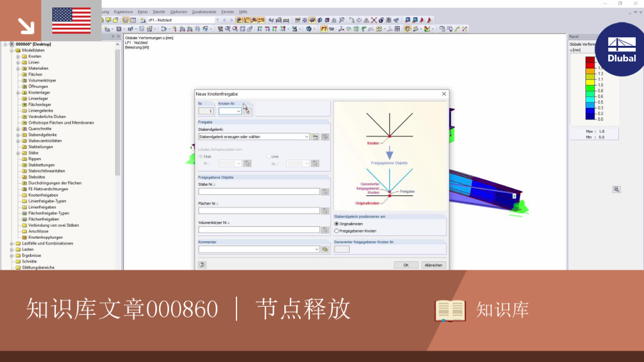Click the comment library icon beside Kommentar
644x362 pixels.
tap(325, 249)
